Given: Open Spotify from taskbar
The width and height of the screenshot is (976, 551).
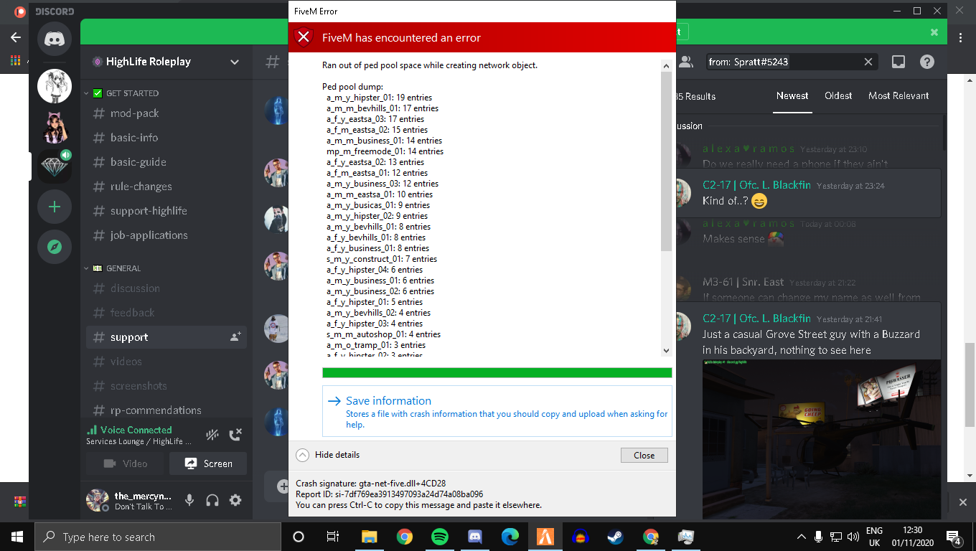Looking at the screenshot, I should tap(439, 537).
